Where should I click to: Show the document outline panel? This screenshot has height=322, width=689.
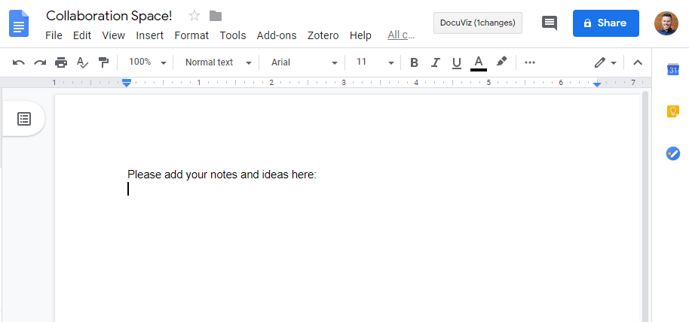coord(24,119)
